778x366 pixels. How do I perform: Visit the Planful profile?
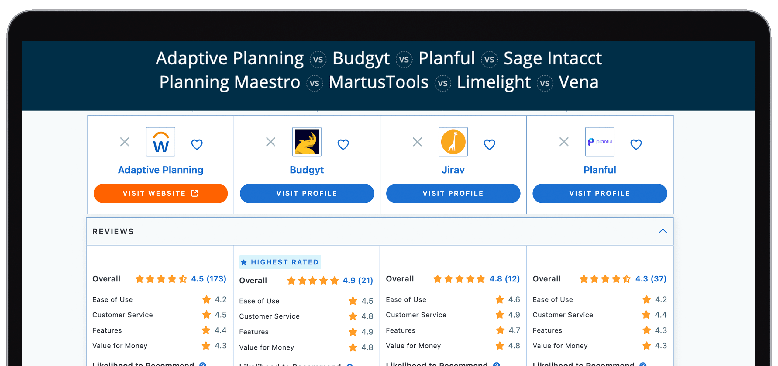(600, 193)
